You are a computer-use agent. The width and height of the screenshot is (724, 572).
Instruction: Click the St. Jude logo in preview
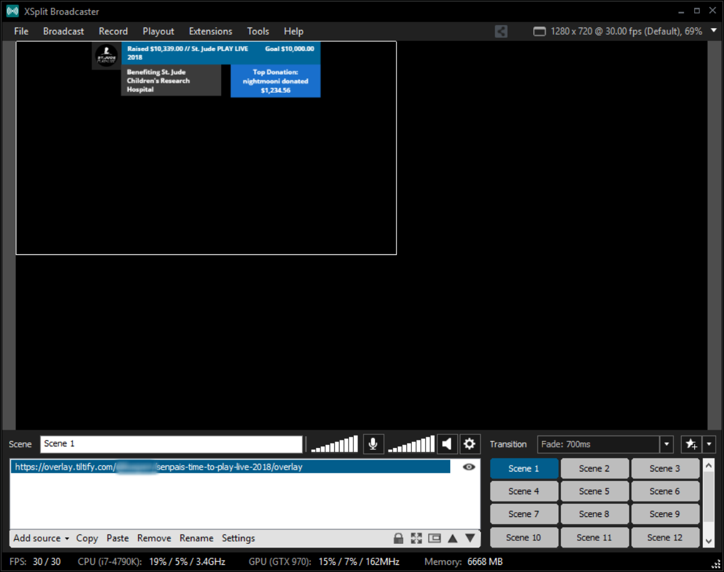click(x=107, y=56)
